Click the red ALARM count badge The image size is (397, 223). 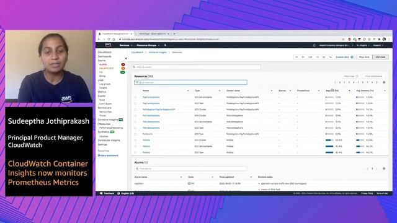click(123, 64)
